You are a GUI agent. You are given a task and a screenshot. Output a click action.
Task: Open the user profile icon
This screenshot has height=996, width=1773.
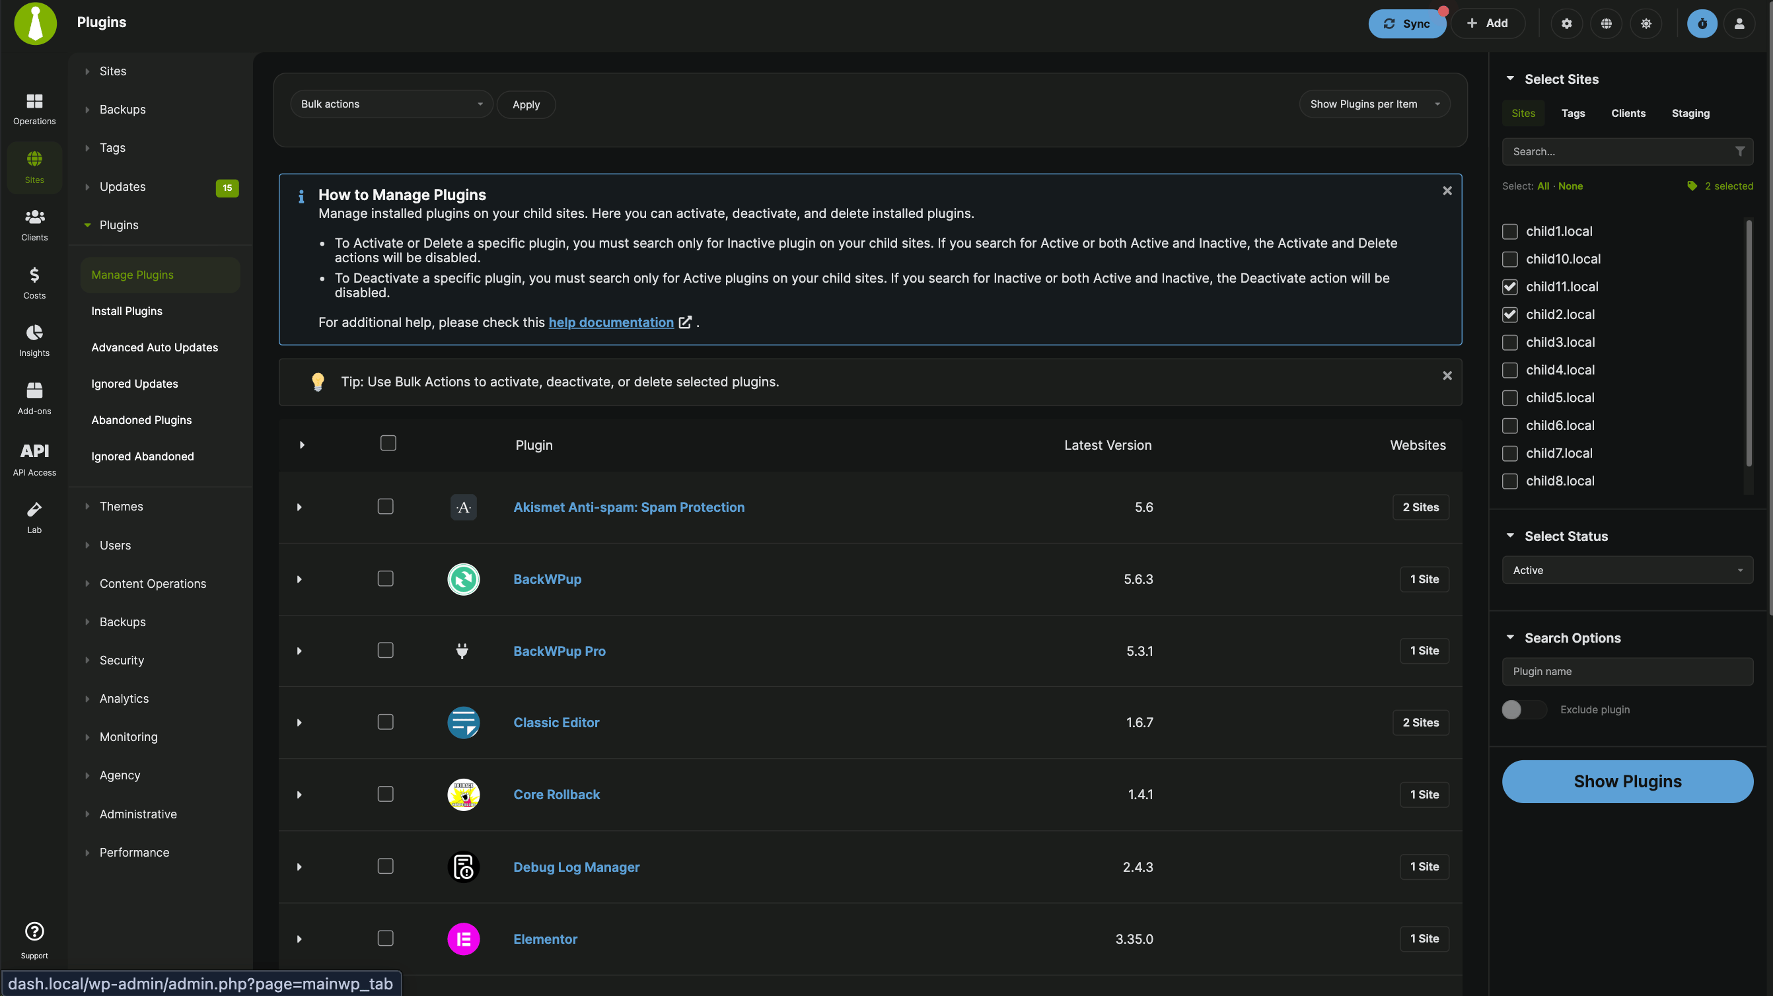(1739, 23)
